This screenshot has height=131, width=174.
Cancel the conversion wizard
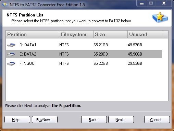click(157, 120)
